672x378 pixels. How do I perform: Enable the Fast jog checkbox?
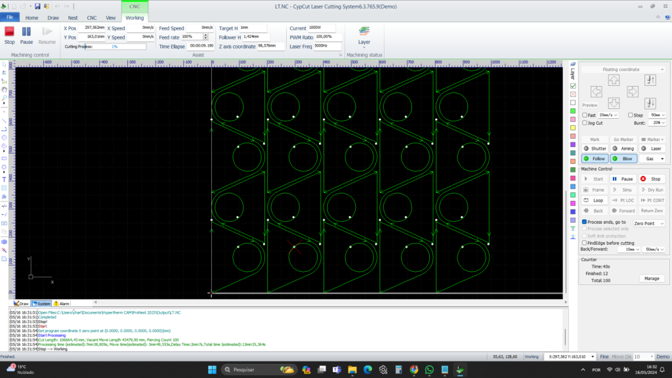pos(585,115)
